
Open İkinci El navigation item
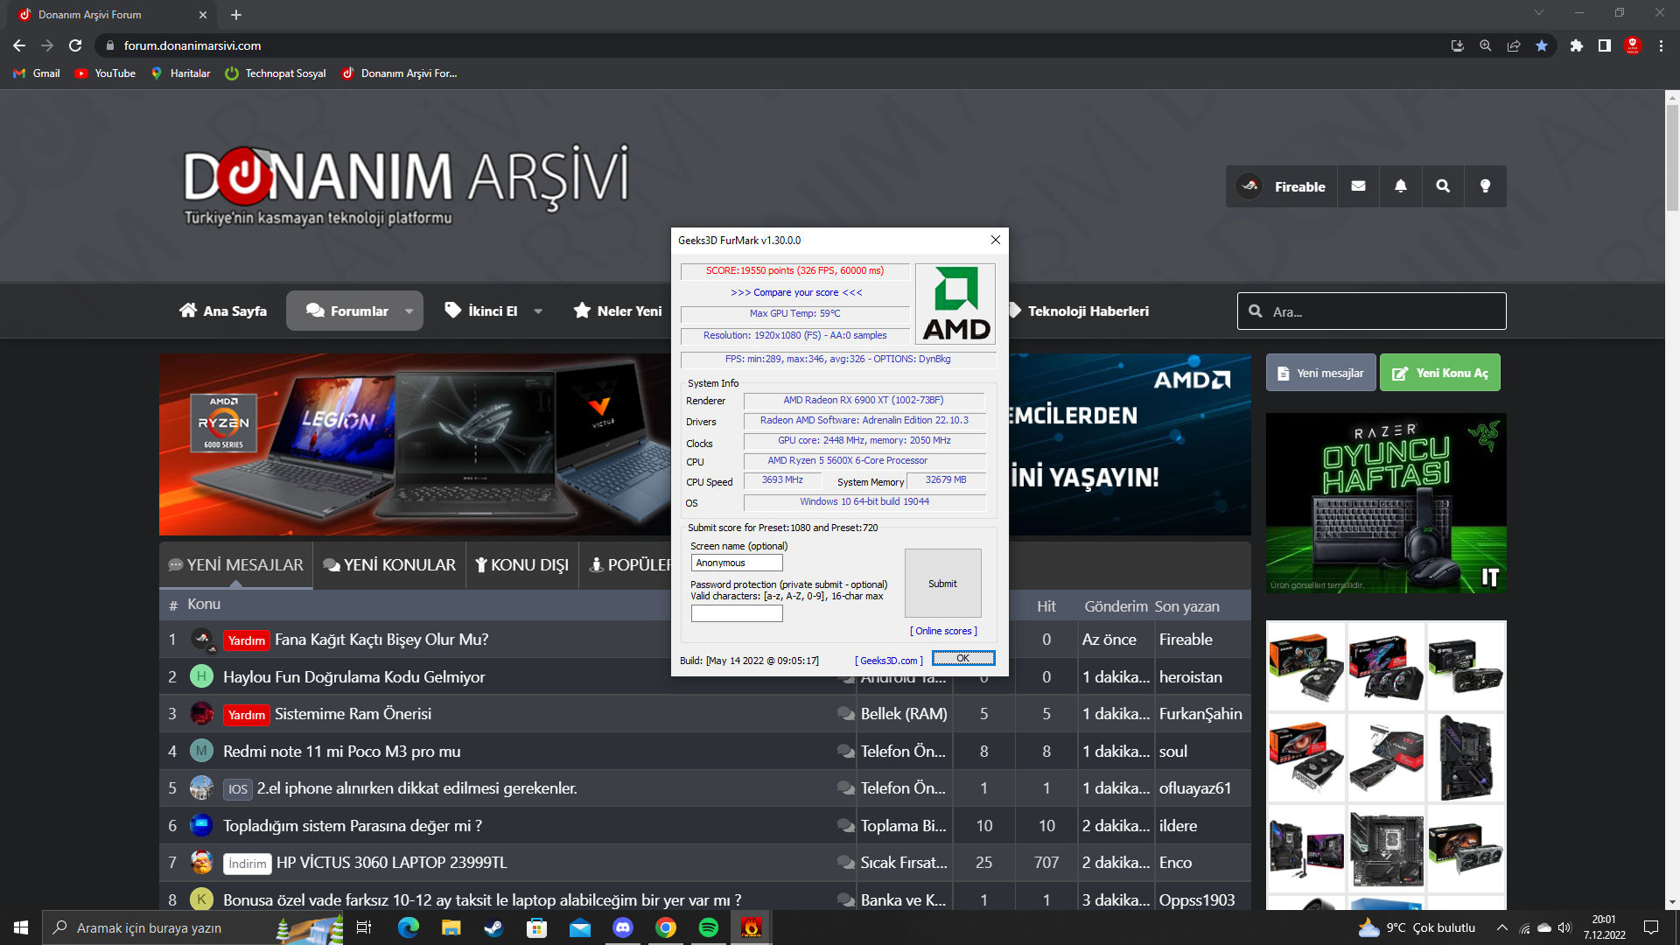pyautogui.click(x=481, y=311)
